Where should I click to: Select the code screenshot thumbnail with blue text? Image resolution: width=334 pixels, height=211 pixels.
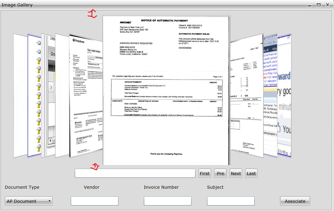pos(270,96)
